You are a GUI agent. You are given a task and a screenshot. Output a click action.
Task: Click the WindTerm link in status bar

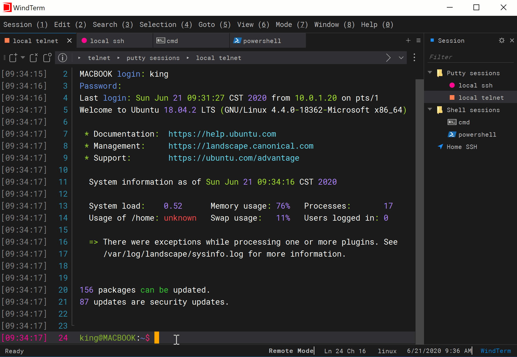pyautogui.click(x=496, y=351)
